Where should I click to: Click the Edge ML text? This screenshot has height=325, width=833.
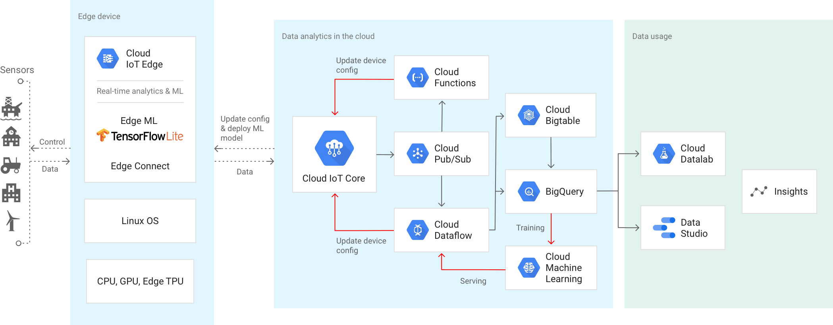[139, 121]
